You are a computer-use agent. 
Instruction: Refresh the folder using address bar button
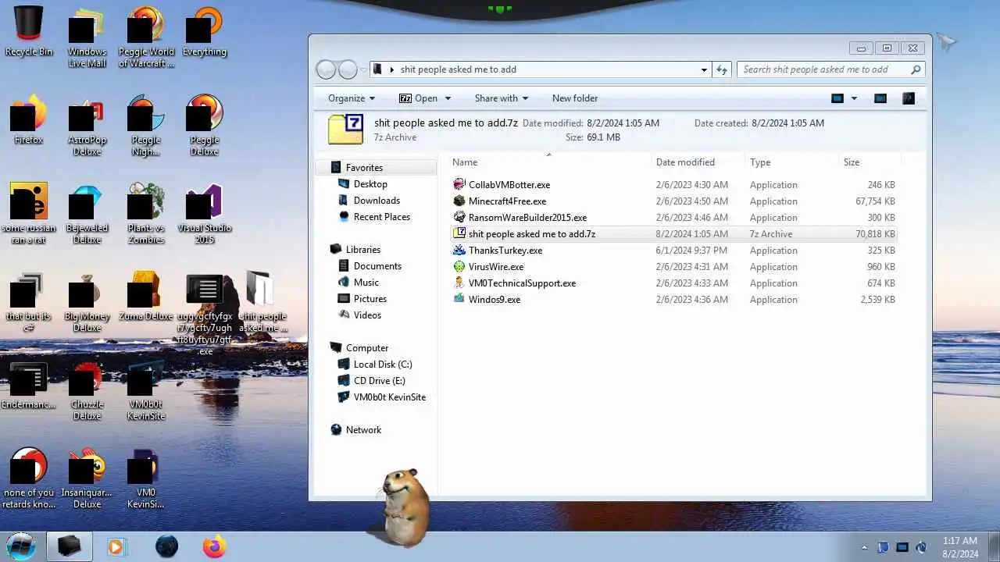(722, 69)
